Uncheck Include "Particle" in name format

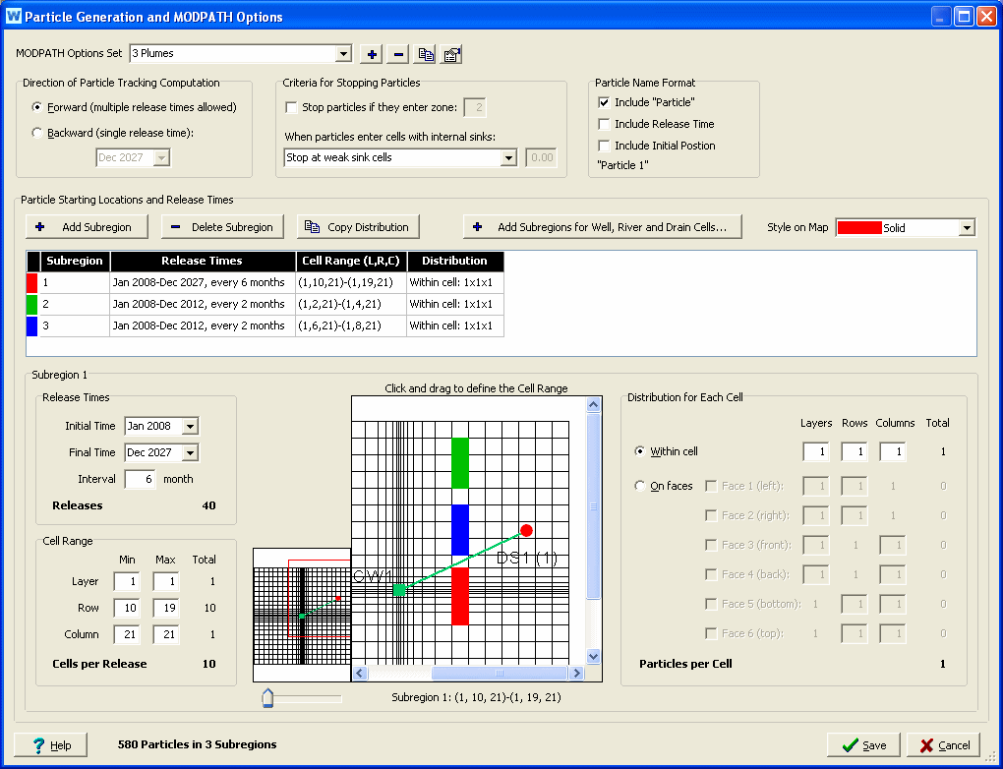point(604,102)
